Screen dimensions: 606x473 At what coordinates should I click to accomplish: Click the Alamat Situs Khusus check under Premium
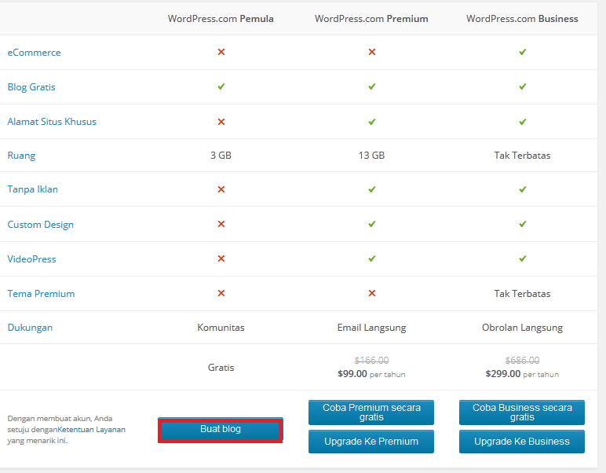(372, 122)
